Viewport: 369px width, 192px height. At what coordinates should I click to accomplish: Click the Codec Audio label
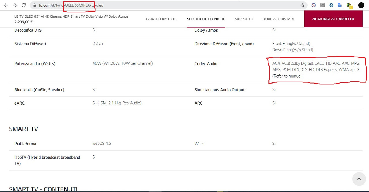tap(206, 64)
